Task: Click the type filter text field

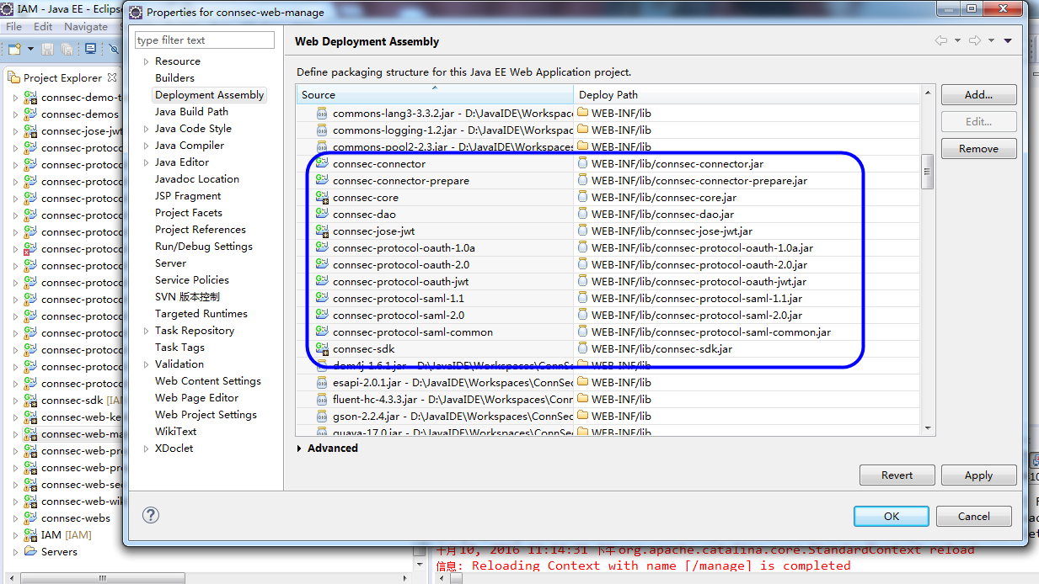Action: pos(205,40)
